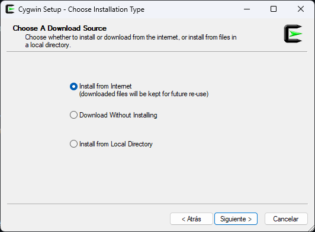Go to next step with Siguiente
Image resolution: width=315 pixels, height=232 pixels.
coord(236,219)
